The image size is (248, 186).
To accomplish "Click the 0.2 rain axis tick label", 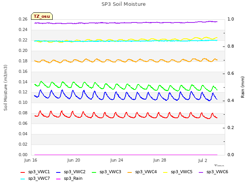I will pyautogui.click(x=231, y=127).
